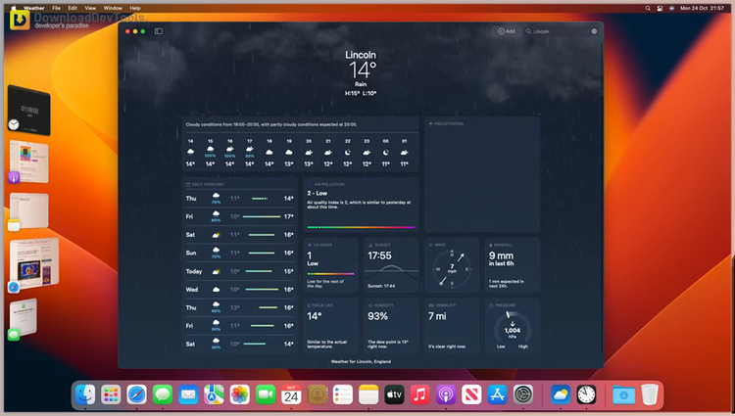Screen dimensions: 735x416
Task: Toggle the sidebar in Weather window
Action: (x=159, y=31)
